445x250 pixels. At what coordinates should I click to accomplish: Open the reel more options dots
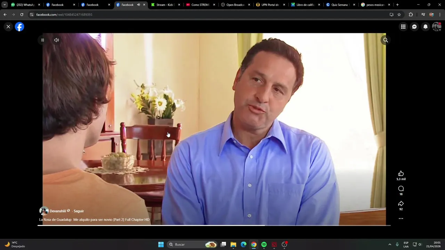[401, 219]
